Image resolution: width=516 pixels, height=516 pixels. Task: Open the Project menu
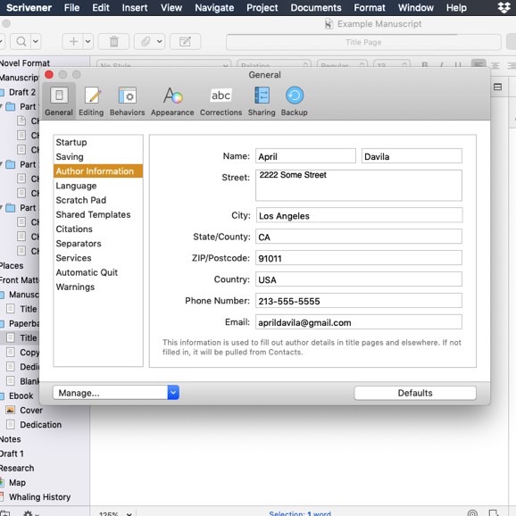click(262, 7)
